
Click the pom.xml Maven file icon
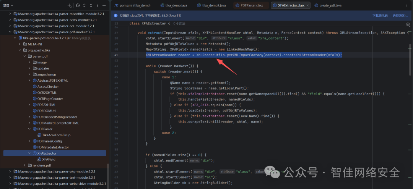(116, 5)
